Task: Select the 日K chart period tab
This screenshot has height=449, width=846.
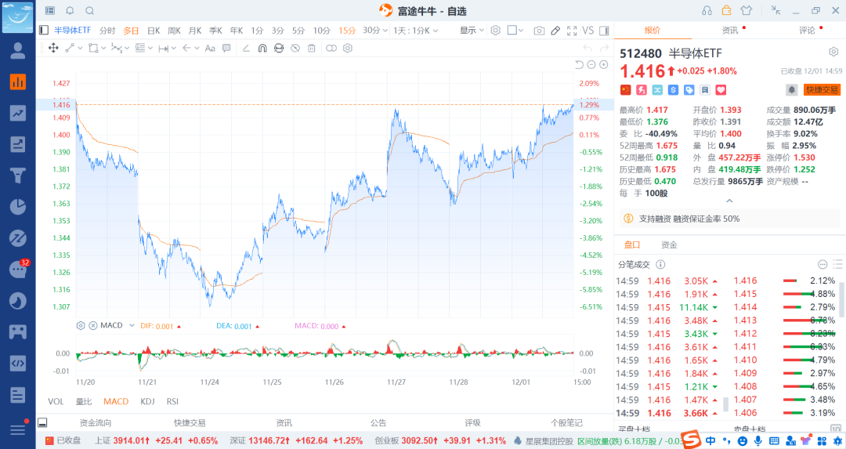Action: 154,31
